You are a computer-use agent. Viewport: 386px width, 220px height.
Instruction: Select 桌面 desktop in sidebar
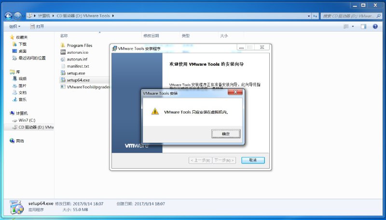coord(19,51)
